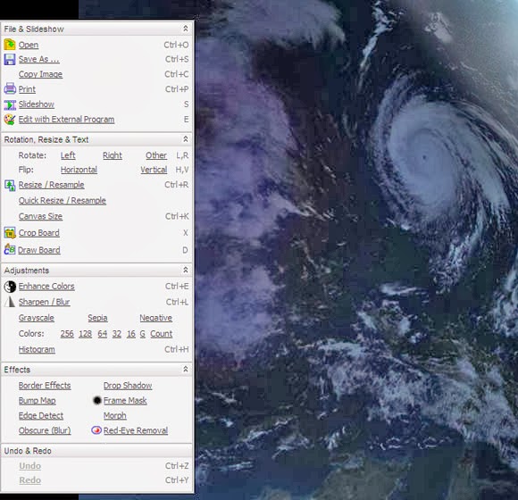
Task: Apply Grayscale adjustment
Action: pos(37,318)
